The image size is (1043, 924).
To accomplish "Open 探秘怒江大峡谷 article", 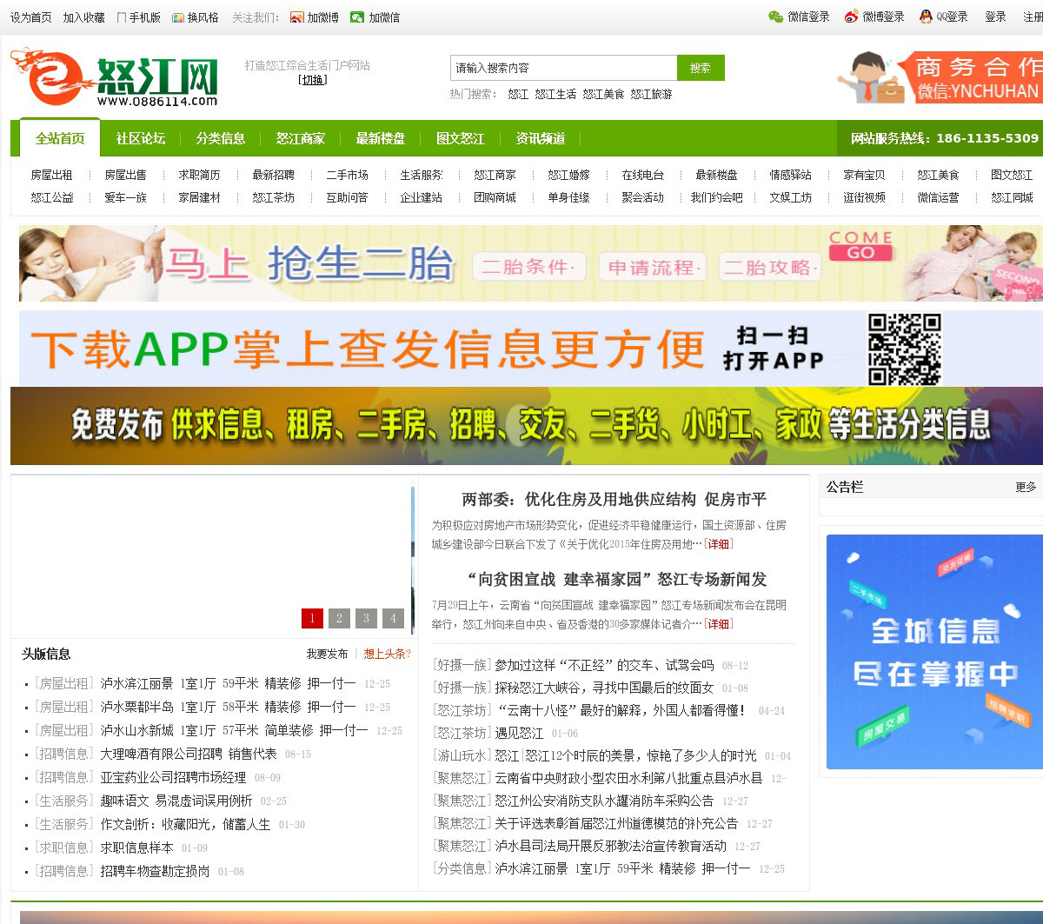I will [x=604, y=688].
